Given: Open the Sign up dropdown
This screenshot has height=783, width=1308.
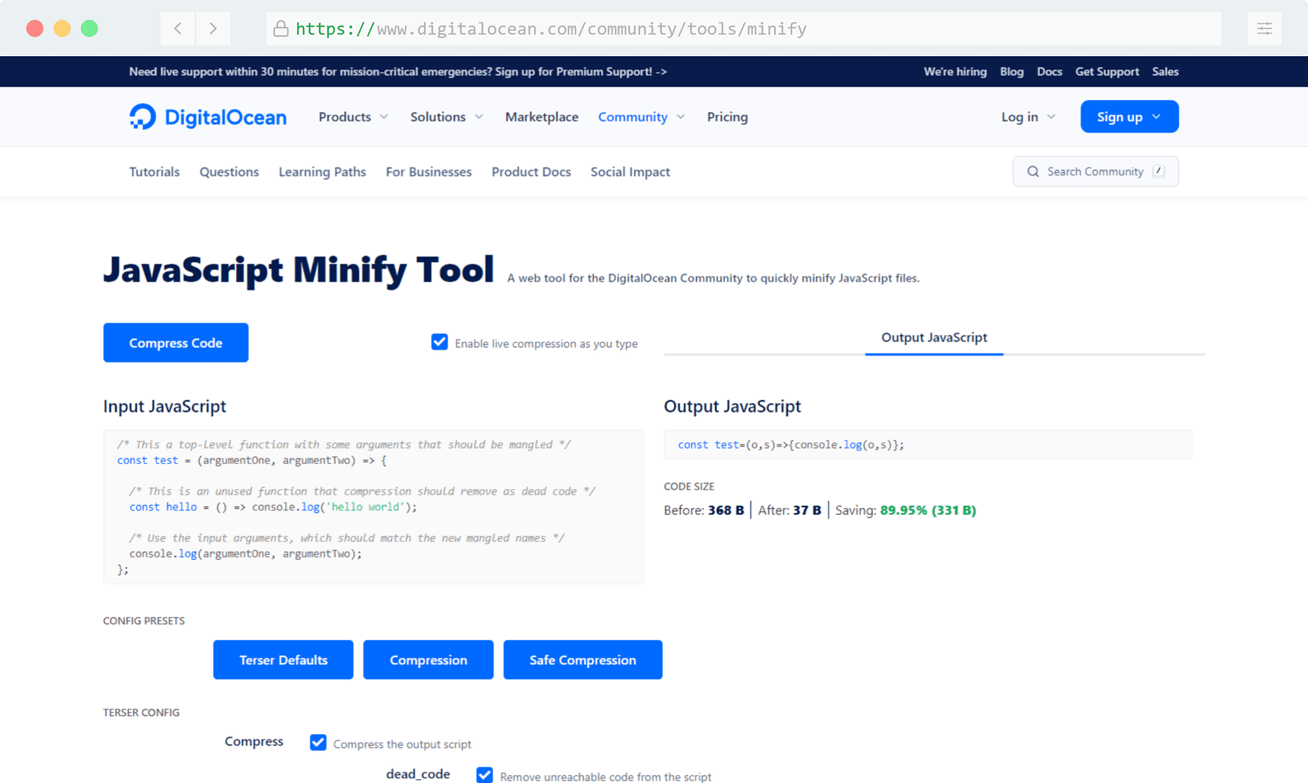Looking at the screenshot, I should (x=1129, y=116).
